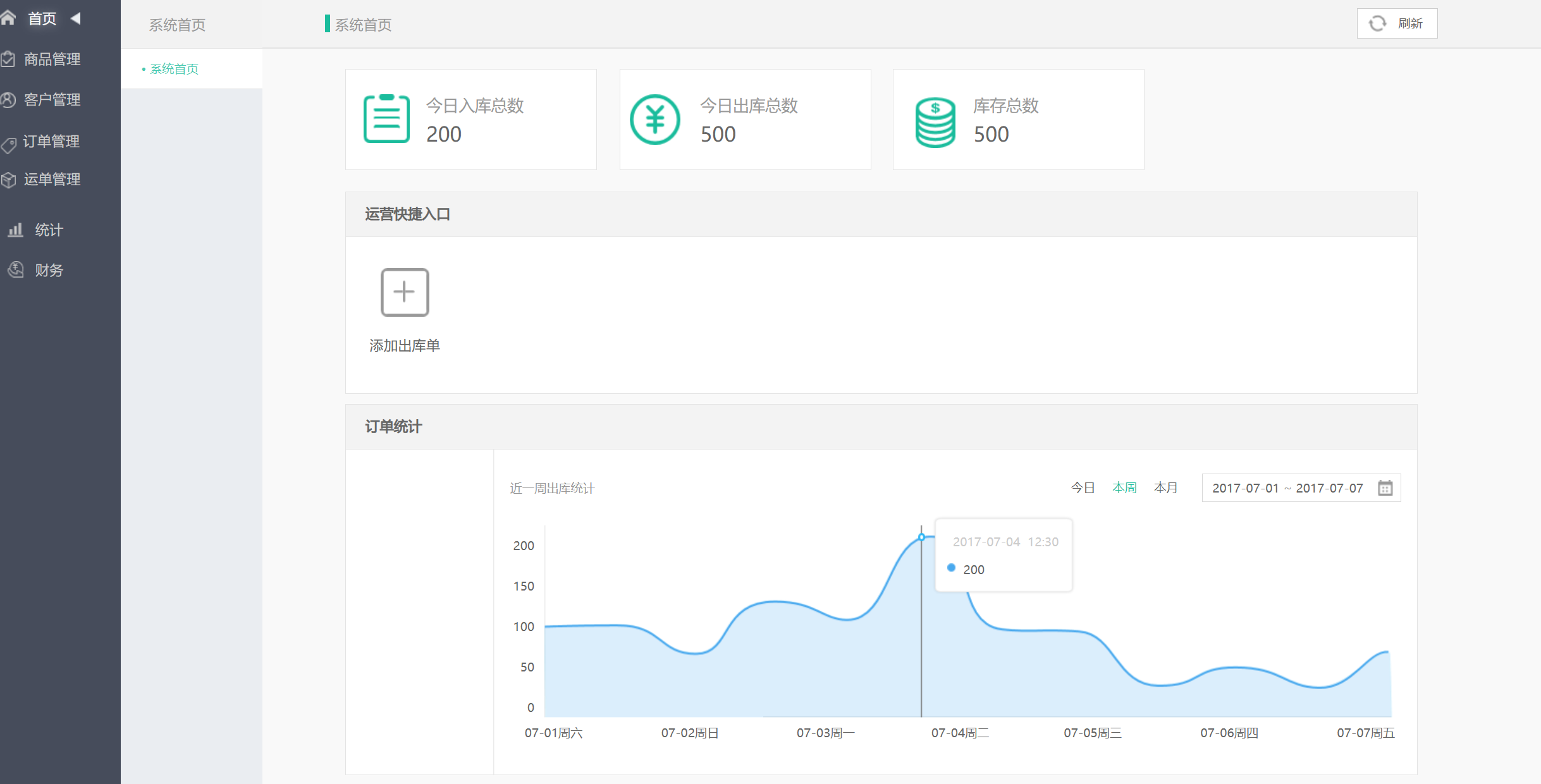Click the 统计 bar chart icon
This screenshot has width=1541, height=784.
click(15, 230)
